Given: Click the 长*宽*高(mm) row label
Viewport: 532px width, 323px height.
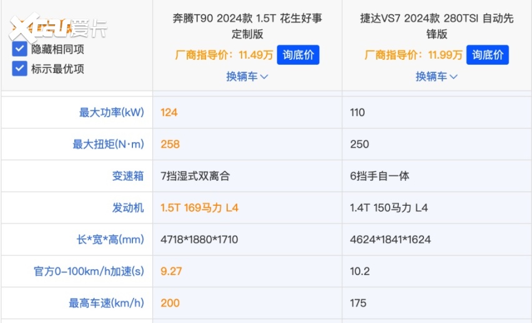Looking at the screenshot, I should pyautogui.click(x=111, y=239).
